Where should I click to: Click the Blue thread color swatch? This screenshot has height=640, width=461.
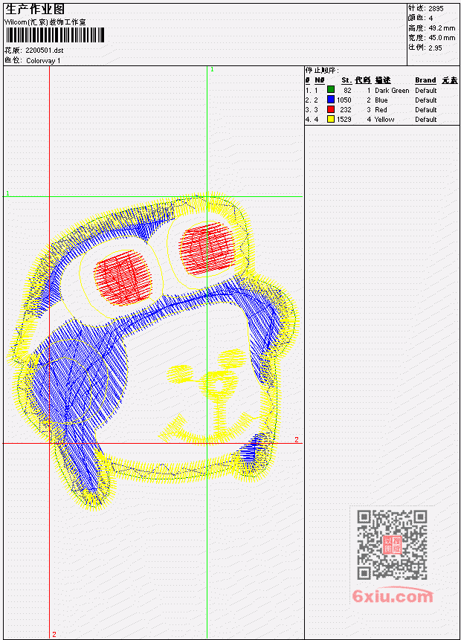pos(331,99)
